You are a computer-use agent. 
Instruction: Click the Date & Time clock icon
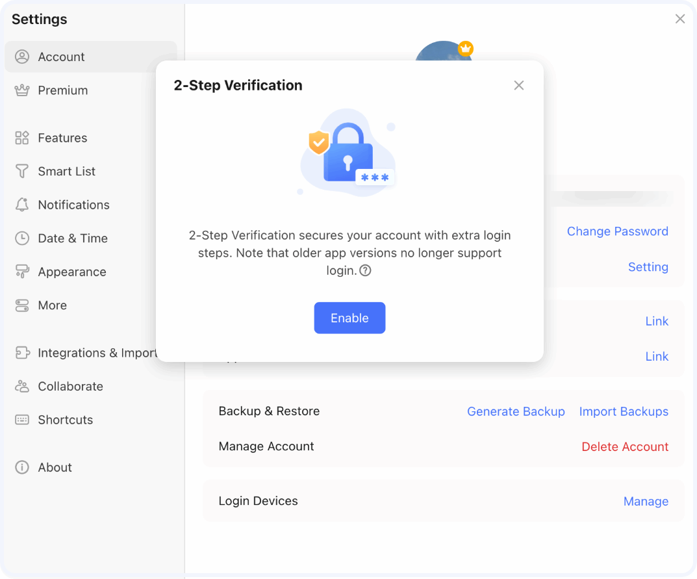coord(22,238)
